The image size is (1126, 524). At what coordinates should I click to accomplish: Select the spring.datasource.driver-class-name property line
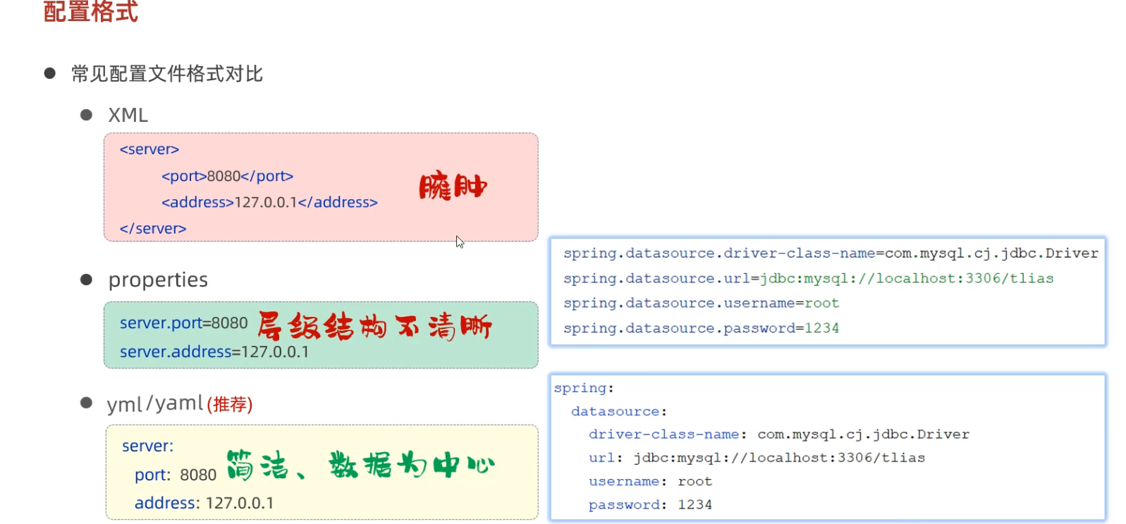(831, 254)
